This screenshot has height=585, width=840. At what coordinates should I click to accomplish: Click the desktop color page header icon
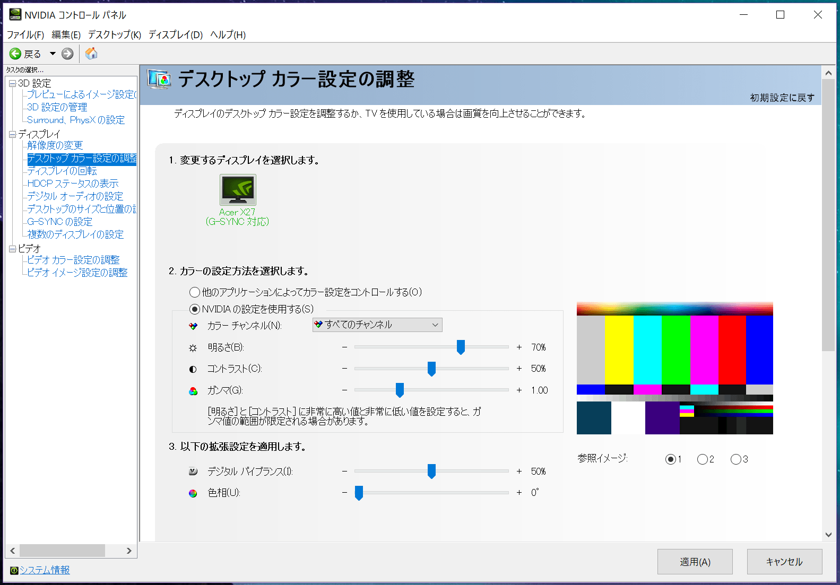pos(159,79)
